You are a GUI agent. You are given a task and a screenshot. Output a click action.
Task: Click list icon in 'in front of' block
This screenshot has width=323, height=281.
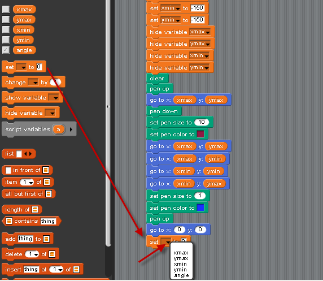coord(46,170)
